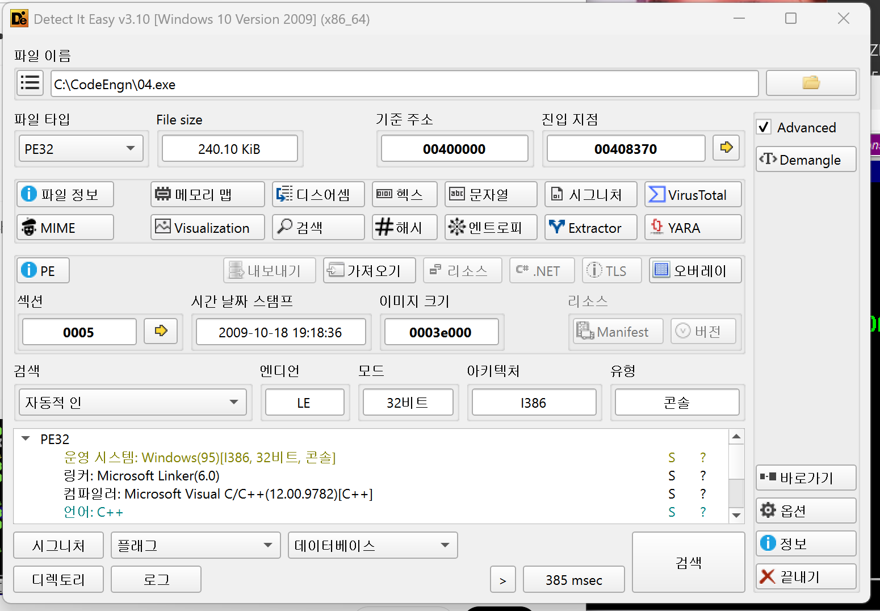Viewport: 880px width, 611px height.
Task: Open the 검색 magnifier tool button
Action: click(x=319, y=228)
